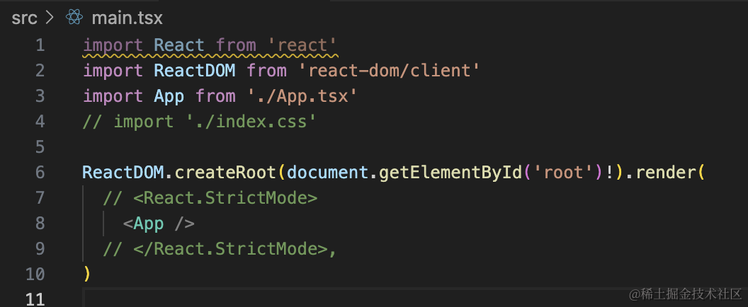
Task: Click the './App.tsx' import path
Action: (x=302, y=96)
